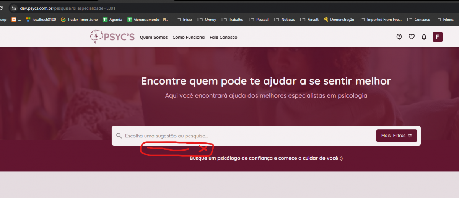The width and height of the screenshot is (459, 198).
Task: Click the Mais Filtros button
Action: 396,136
